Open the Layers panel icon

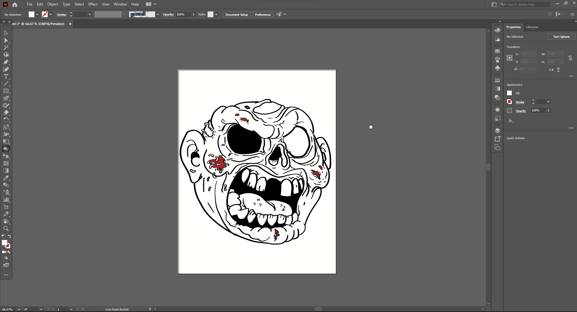click(497, 130)
